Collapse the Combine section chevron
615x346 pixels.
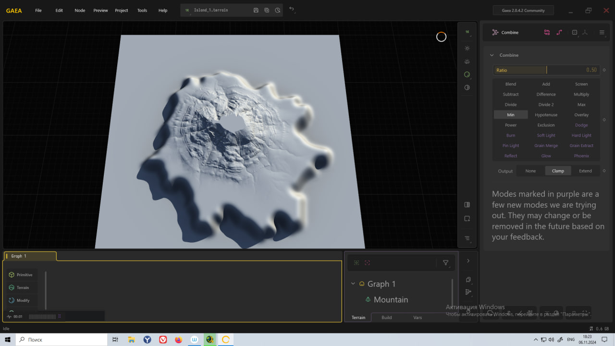coord(492,55)
